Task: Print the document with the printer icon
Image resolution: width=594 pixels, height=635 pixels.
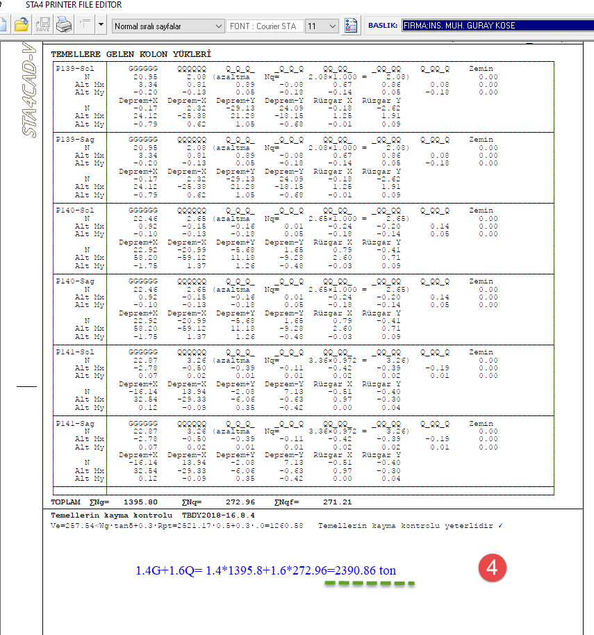Action: pyautogui.click(x=64, y=26)
